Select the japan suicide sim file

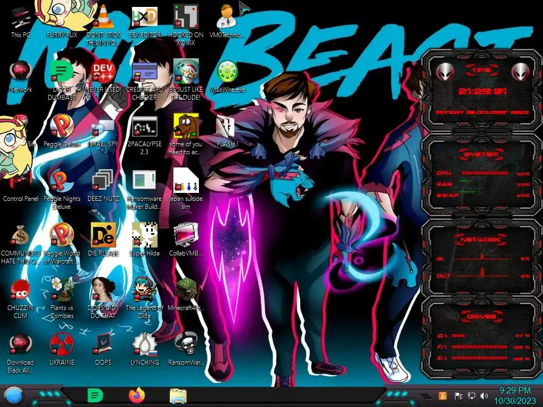(186, 189)
